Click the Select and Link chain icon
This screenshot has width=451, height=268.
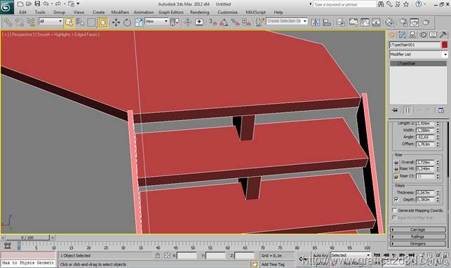coord(8,22)
